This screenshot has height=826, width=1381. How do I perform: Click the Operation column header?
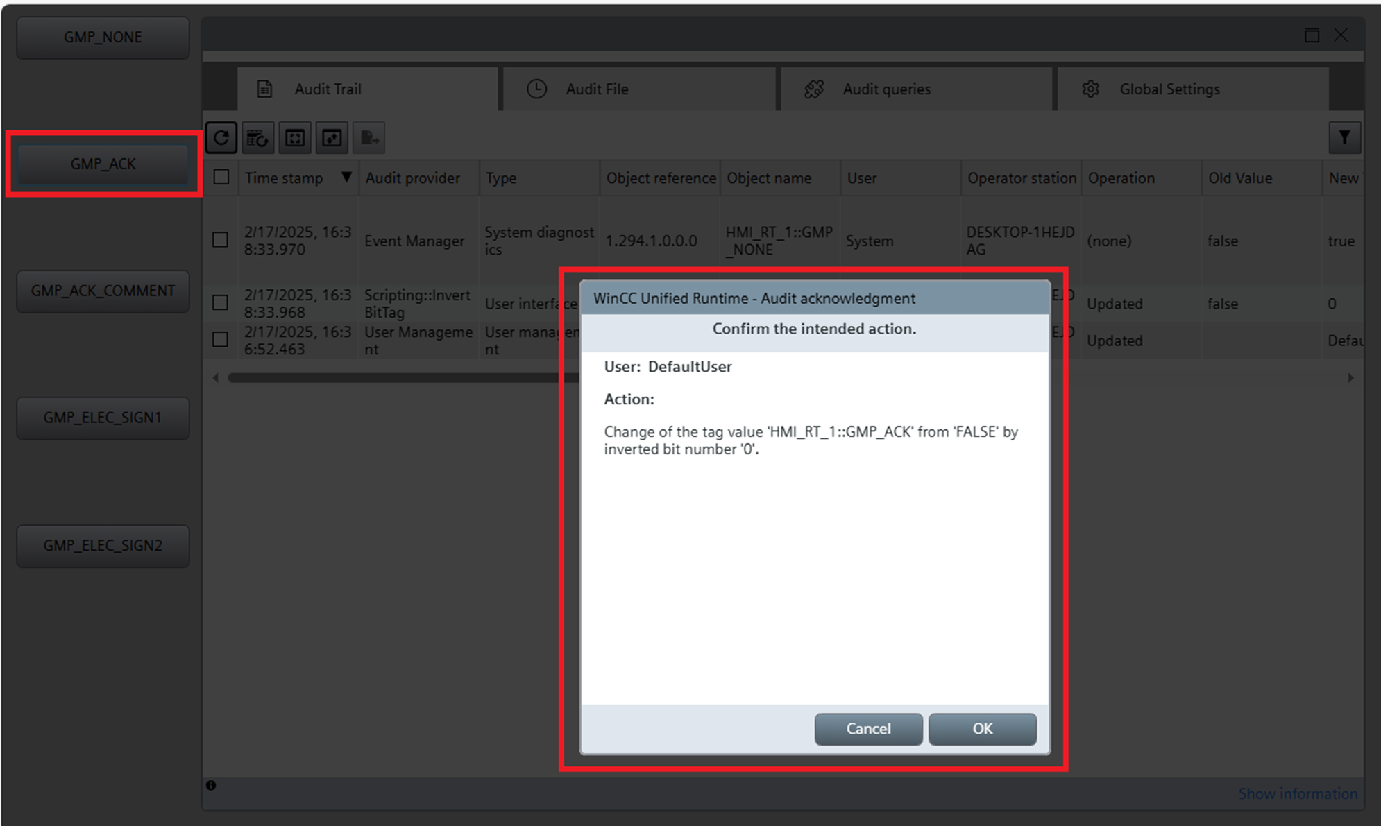(x=1142, y=178)
